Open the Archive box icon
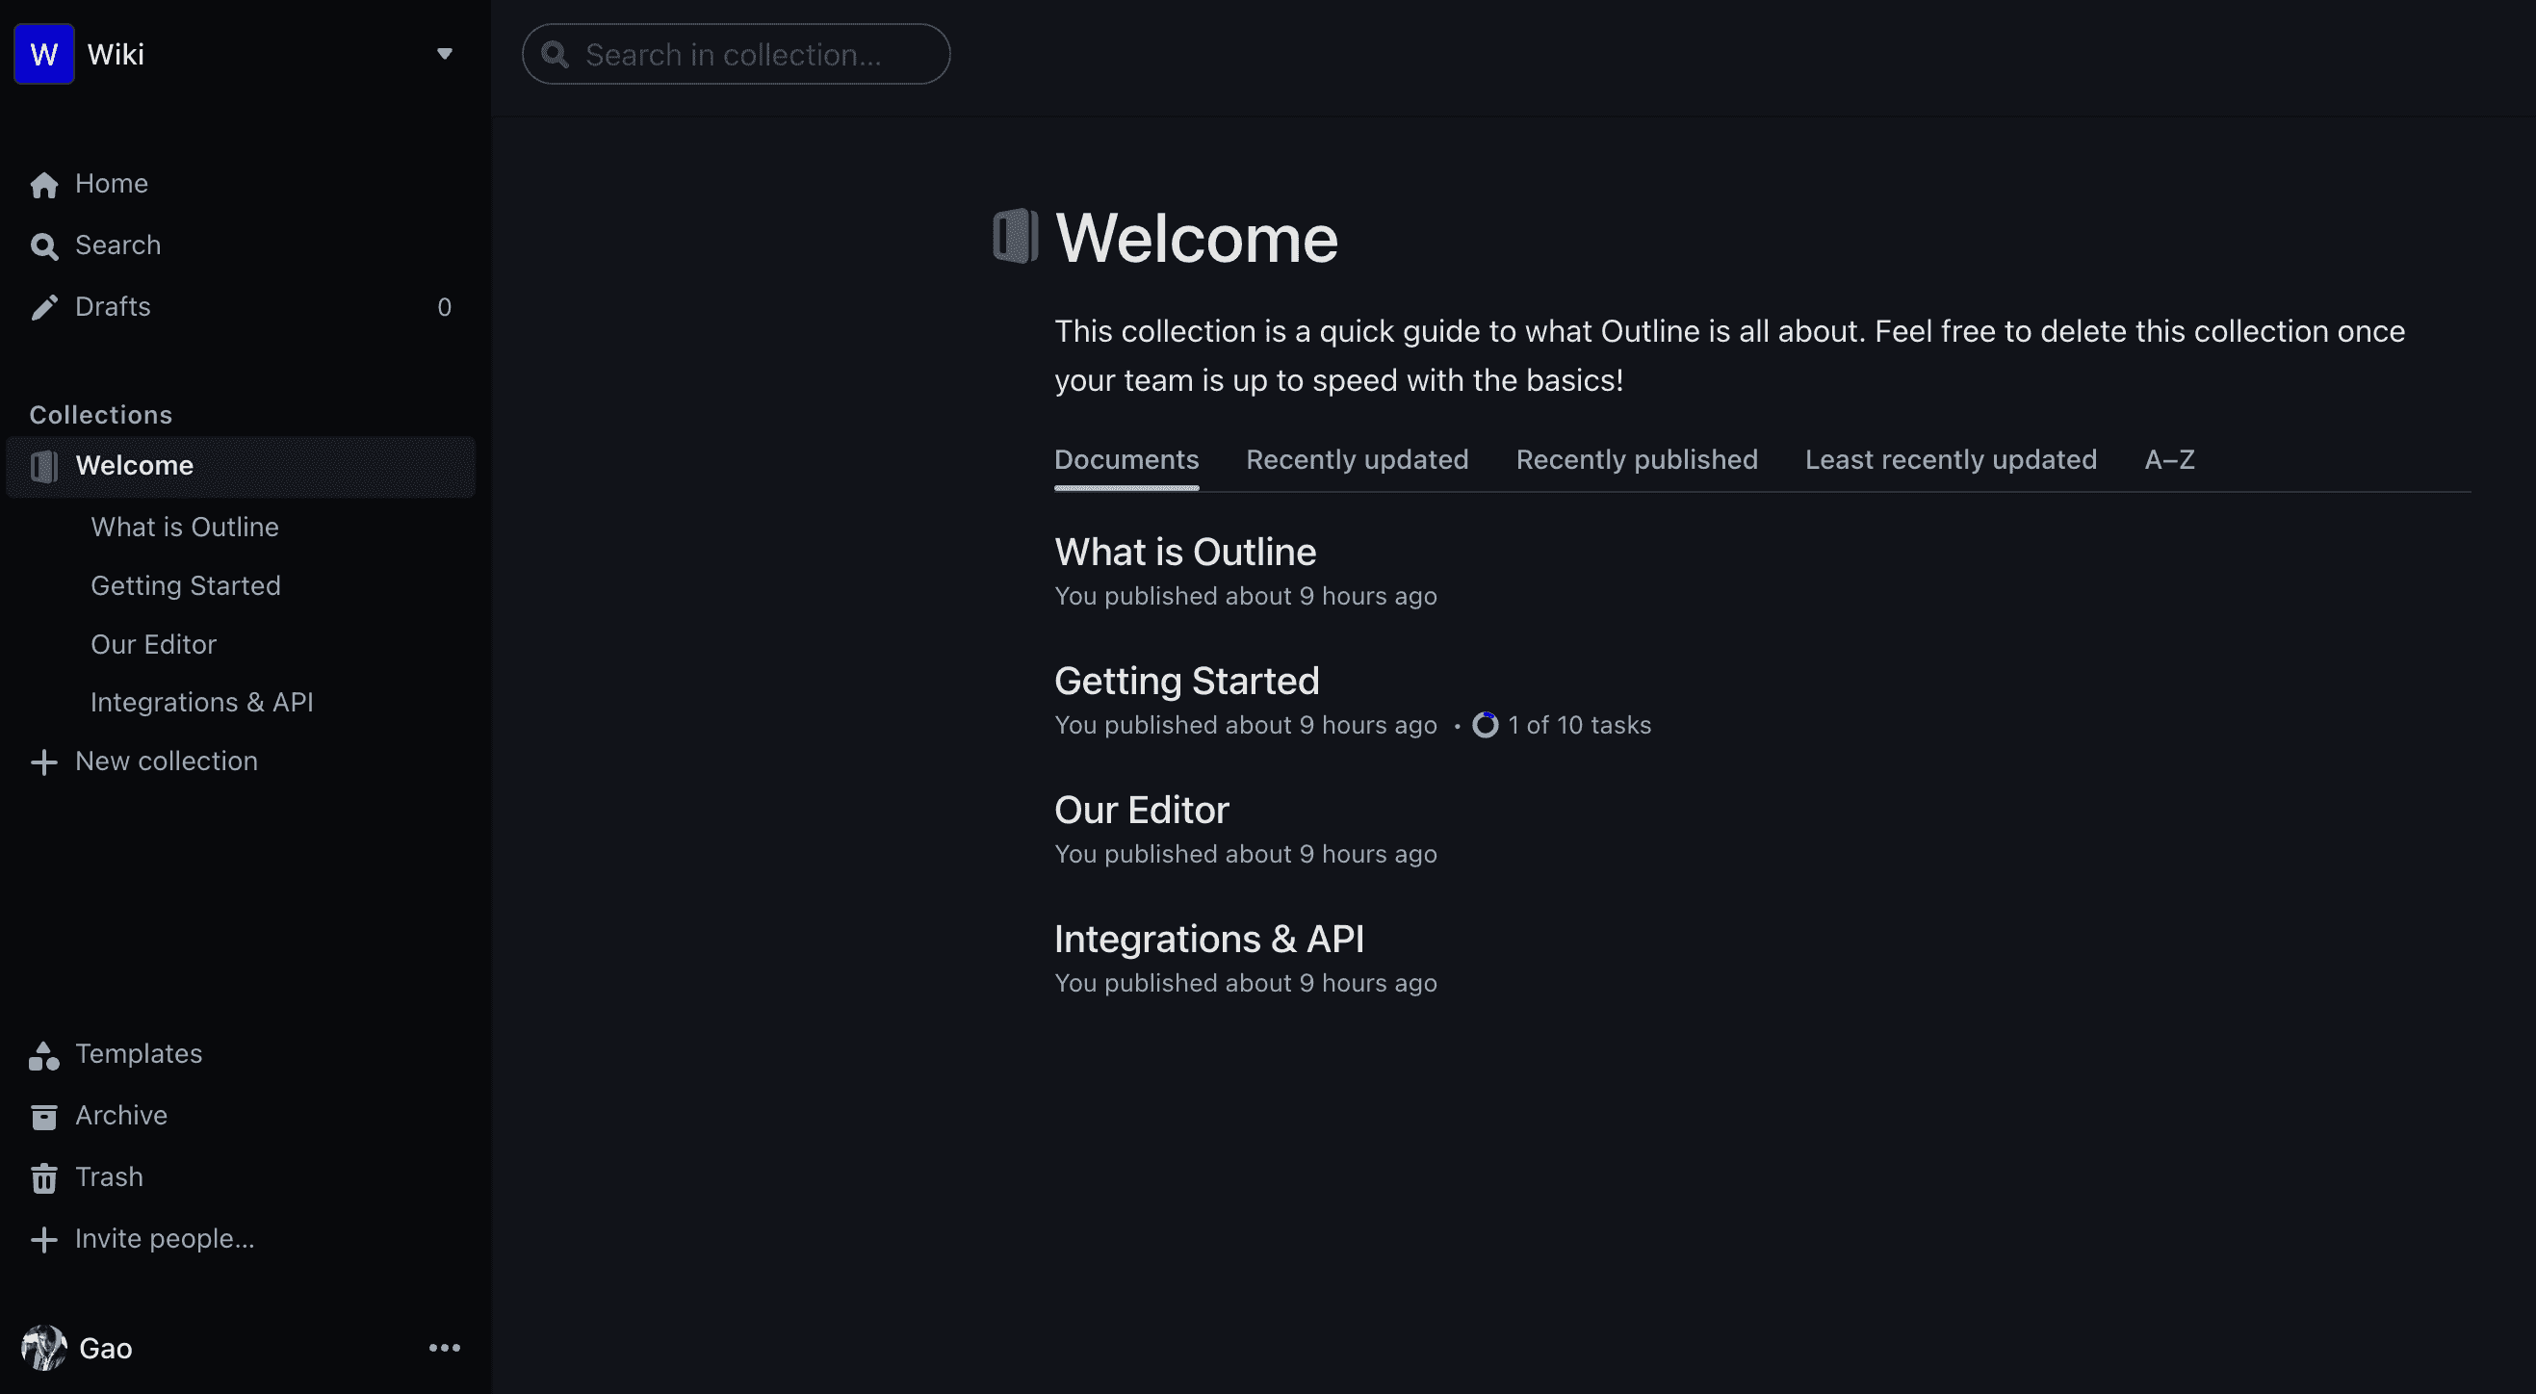This screenshot has width=2536, height=1394. click(43, 1117)
